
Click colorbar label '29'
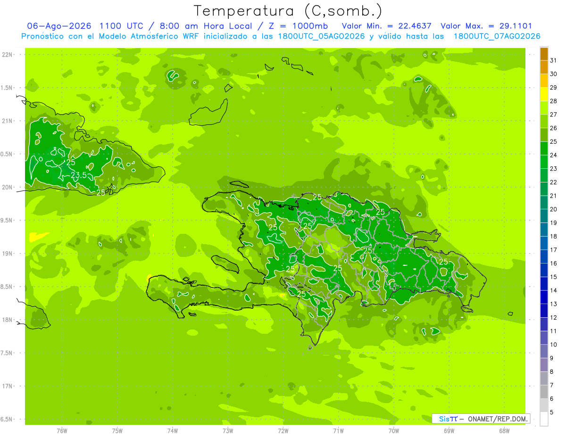coord(554,87)
